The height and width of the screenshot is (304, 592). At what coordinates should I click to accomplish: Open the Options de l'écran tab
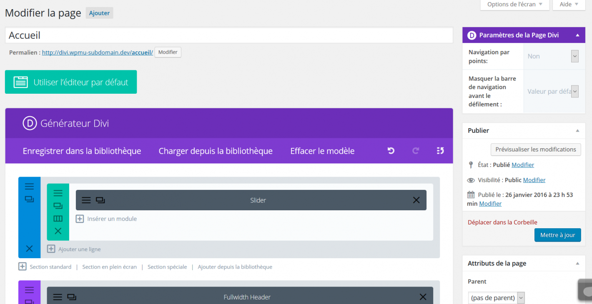514,5
